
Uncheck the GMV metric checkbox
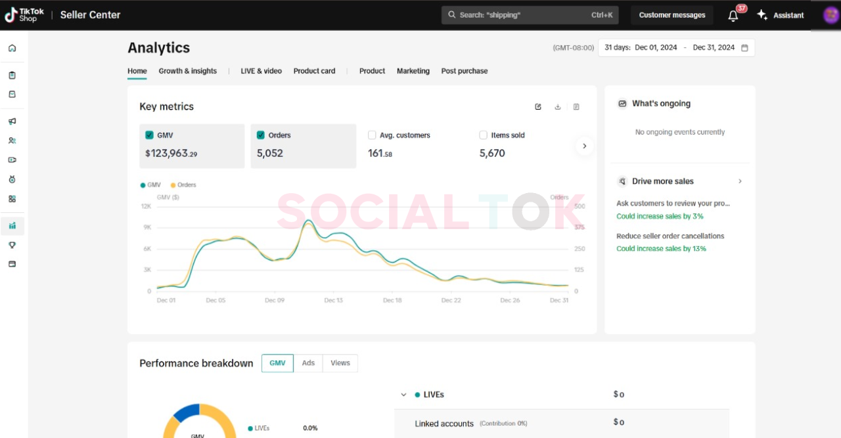149,135
